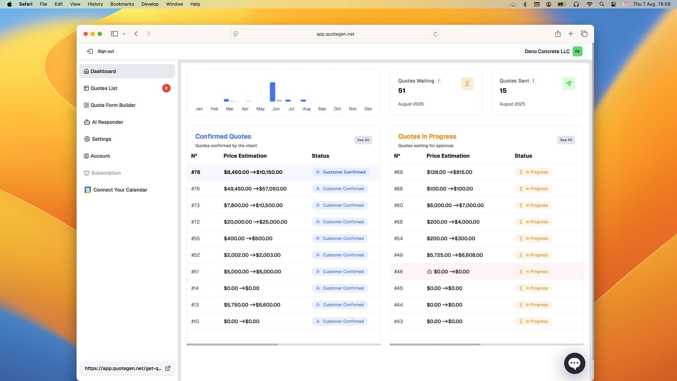Viewport: 677px width, 381px height.
Task: Click the Safari forward arrow
Action: 148,34
